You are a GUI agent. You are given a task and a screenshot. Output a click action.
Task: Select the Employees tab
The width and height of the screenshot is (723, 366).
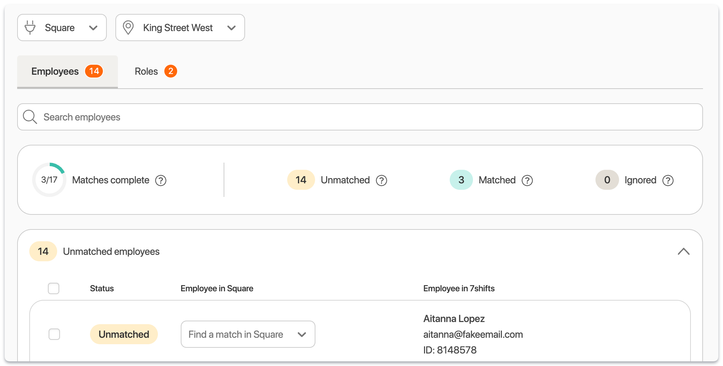click(55, 71)
